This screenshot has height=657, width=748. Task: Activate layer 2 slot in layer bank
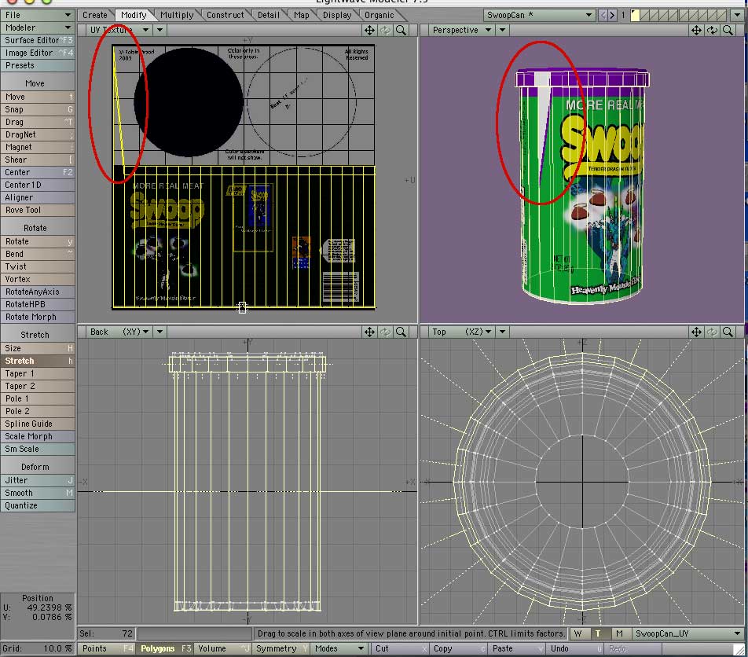click(645, 15)
